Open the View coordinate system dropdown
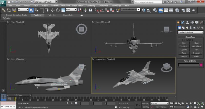This screenshot has height=109, width=205. (71, 9)
